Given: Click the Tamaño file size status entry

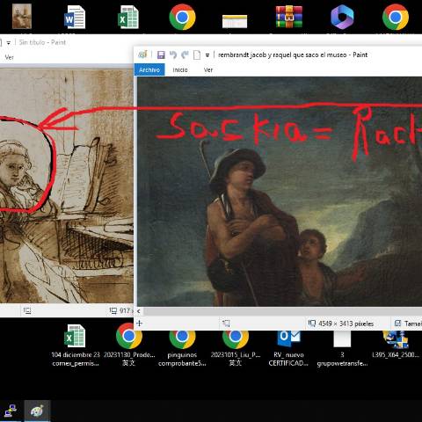Looking at the screenshot, I should click(408, 324).
